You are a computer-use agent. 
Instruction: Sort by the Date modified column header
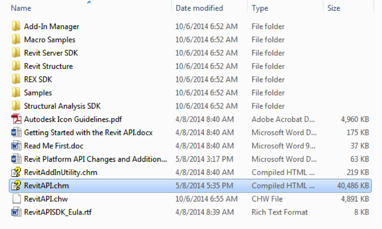tap(199, 8)
